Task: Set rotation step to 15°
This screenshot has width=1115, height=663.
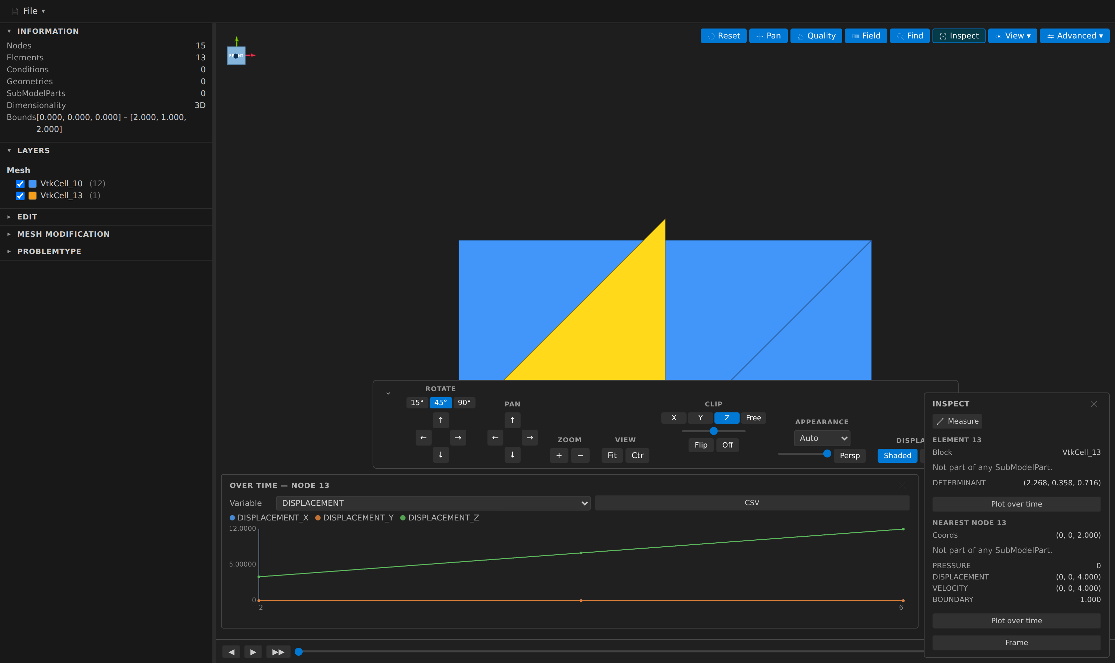Action: pos(417,402)
